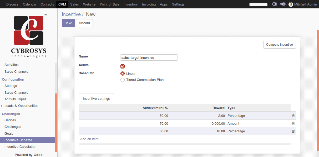Open the Discuss menu
The height and width of the screenshot is (157, 319).
[x=12, y=4]
